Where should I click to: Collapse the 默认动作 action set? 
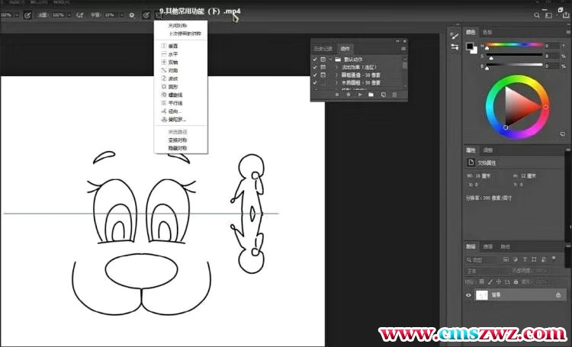330,59
